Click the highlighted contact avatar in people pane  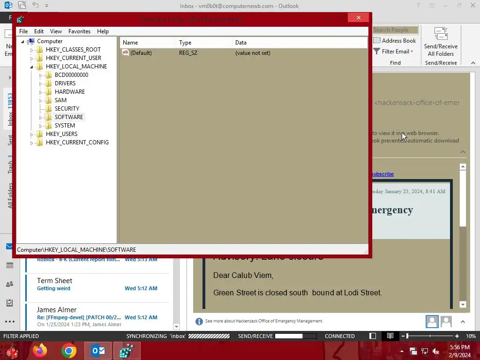click(432, 322)
